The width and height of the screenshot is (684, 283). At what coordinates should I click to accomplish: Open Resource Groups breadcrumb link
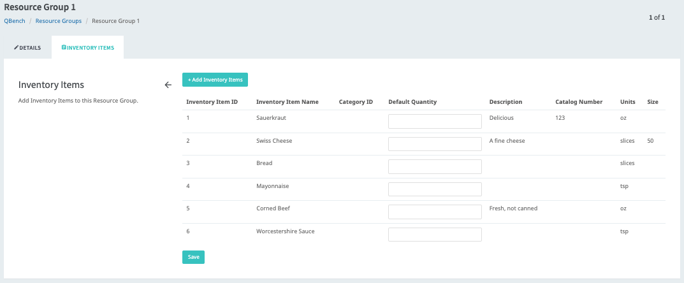point(59,21)
